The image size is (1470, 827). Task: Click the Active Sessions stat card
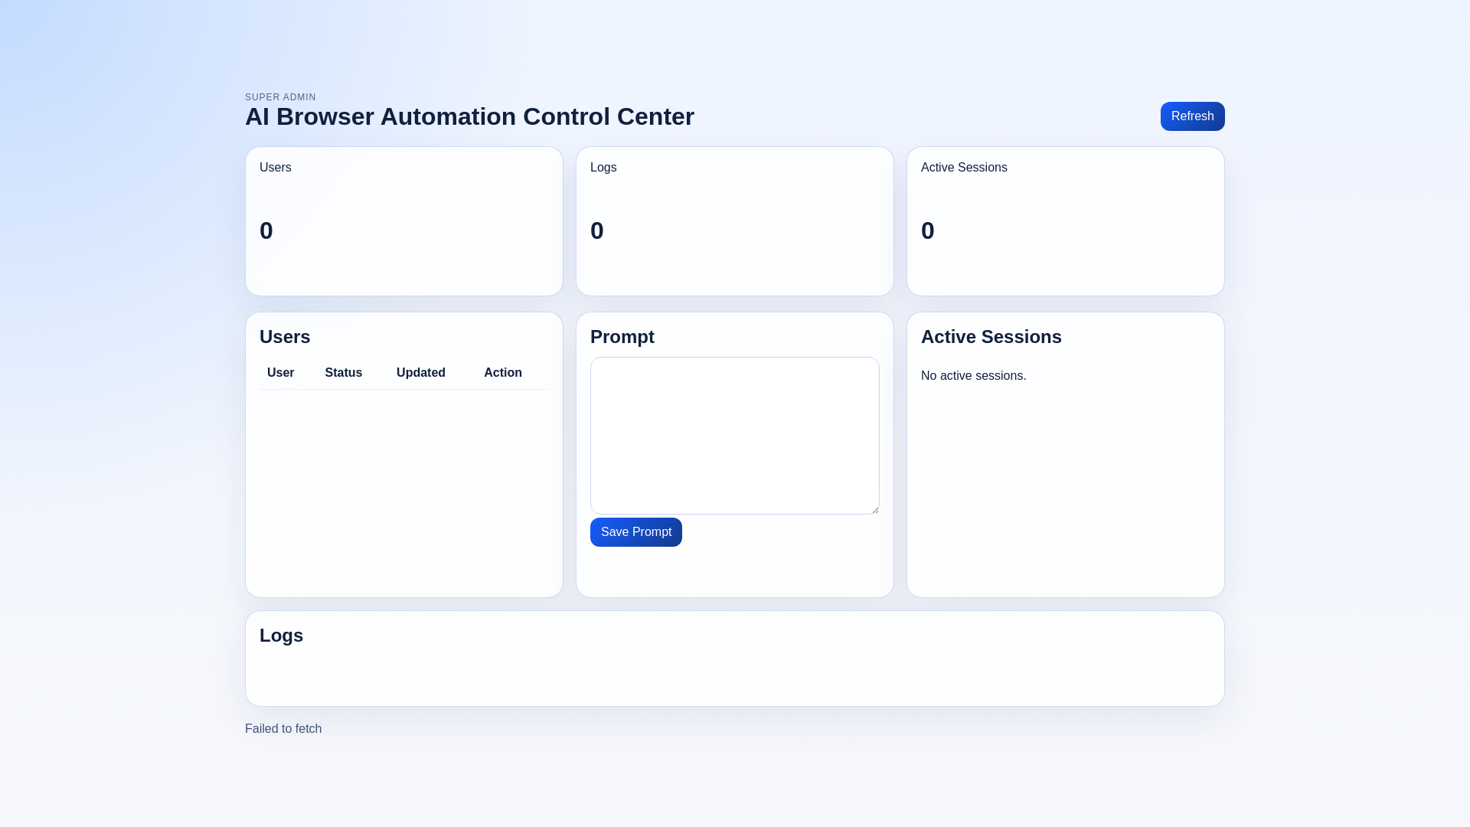[1065, 221]
